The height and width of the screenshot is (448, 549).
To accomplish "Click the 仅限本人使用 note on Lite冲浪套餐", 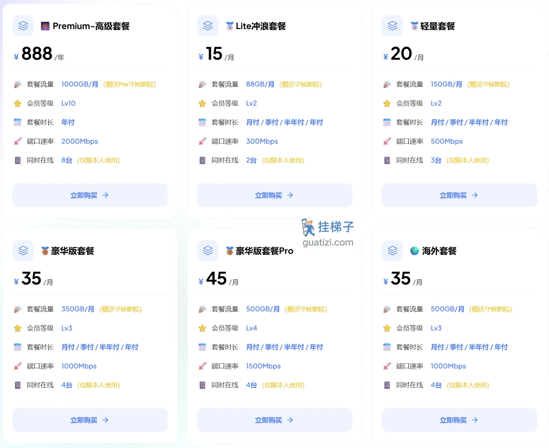I will pos(283,160).
